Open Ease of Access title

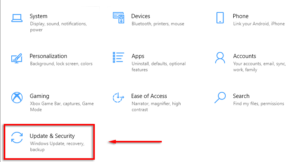click(x=149, y=96)
